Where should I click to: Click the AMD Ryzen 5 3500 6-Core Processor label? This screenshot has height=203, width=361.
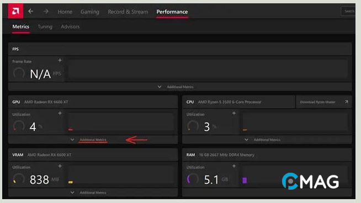pyautogui.click(x=230, y=102)
